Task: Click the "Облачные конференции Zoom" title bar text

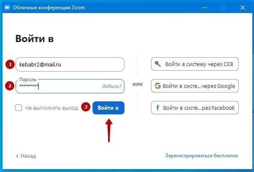Action: [49, 8]
